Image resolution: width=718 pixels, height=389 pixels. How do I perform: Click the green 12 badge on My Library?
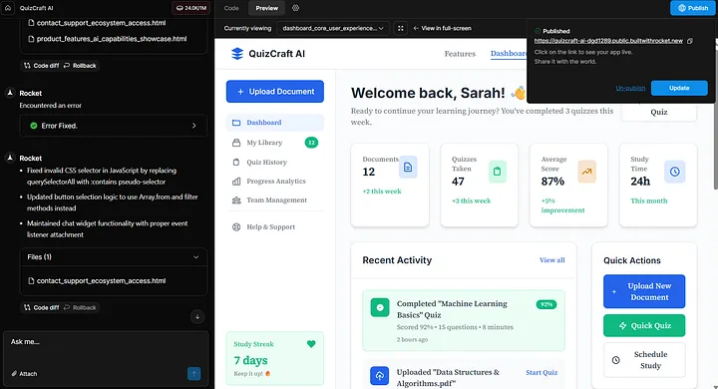click(x=311, y=143)
